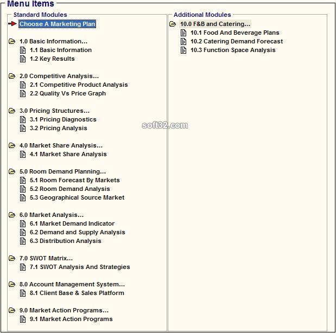
Task: Click folder icon beside 9.0 Market Action Programs
Action: [x=12, y=310]
